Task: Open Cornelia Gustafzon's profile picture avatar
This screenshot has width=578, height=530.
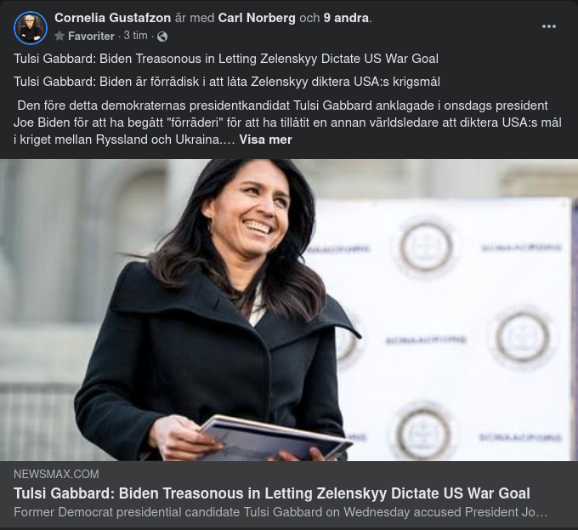Action: pos(31,28)
